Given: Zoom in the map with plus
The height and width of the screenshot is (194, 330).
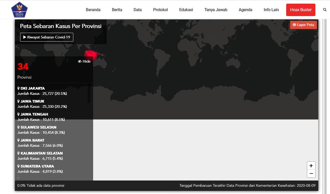Looking at the screenshot, I should pyautogui.click(x=311, y=166).
